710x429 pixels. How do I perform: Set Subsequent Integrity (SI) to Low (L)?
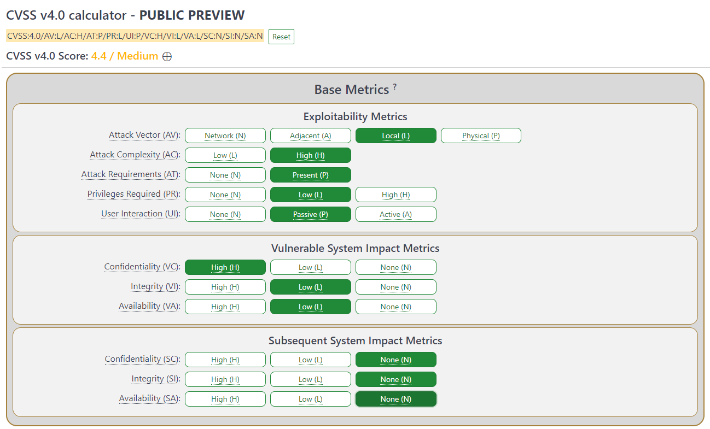[311, 379]
